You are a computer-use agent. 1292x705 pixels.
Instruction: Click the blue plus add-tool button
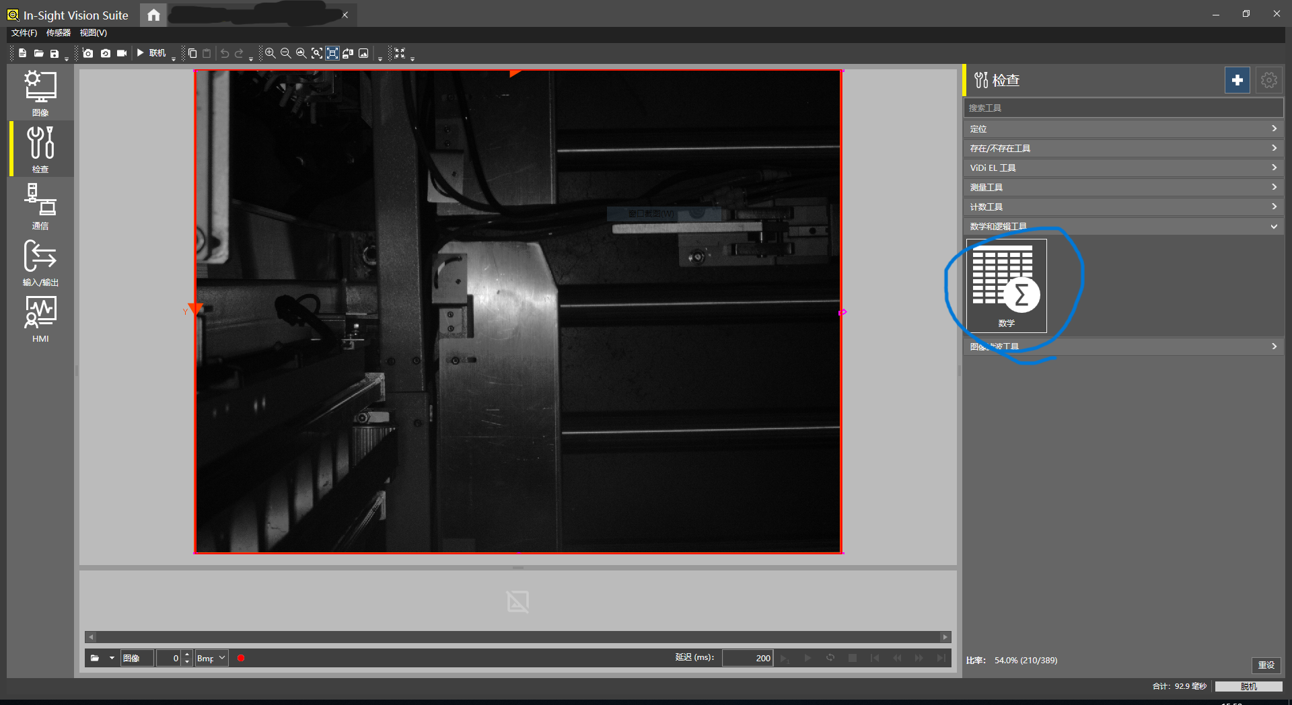1237,80
